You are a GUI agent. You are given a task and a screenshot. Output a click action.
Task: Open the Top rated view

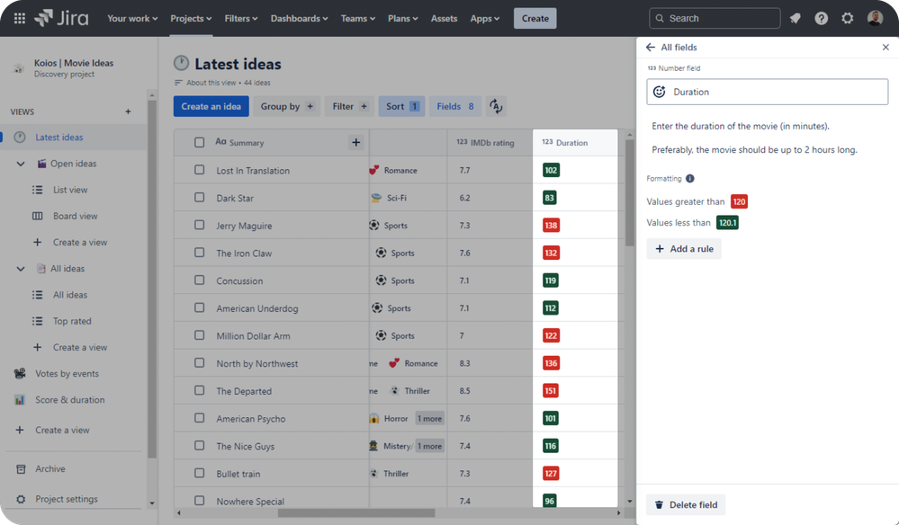(x=72, y=321)
